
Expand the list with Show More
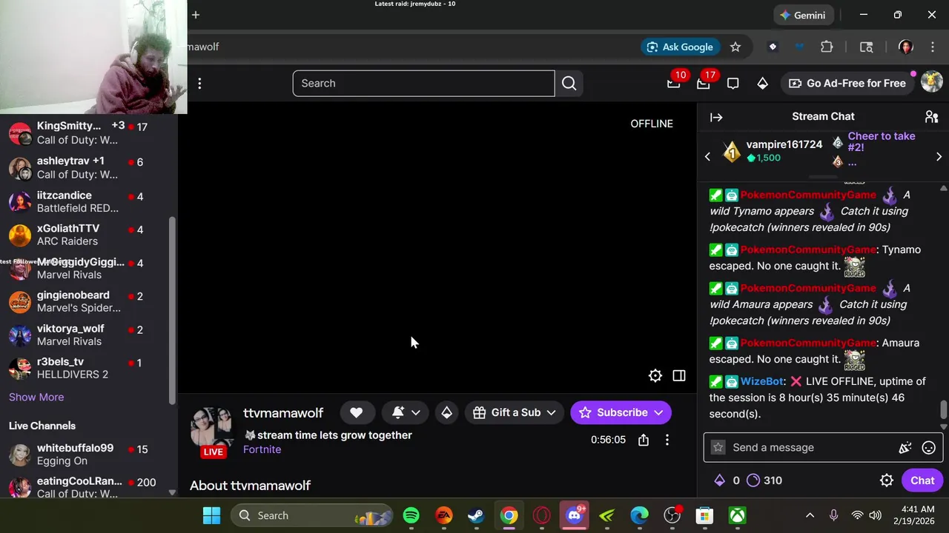point(36,397)
